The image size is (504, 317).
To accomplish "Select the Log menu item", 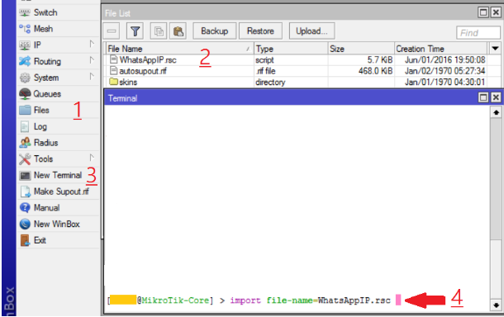I will click(58, 126).
